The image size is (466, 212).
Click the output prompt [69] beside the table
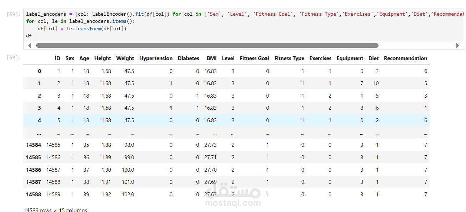pyautogui.click(x=14, y=57)
